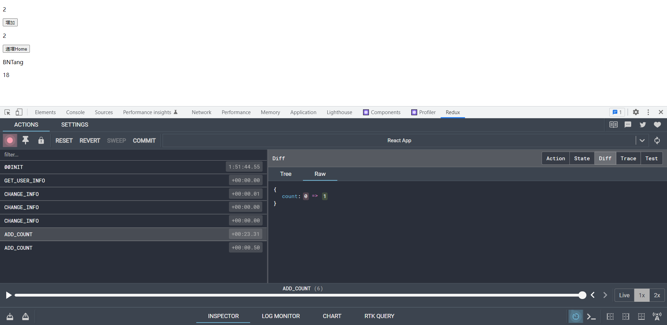This screenshot has height=325, width=667.
Task: Click the REVERT button
Action: [x=90, y=140]
